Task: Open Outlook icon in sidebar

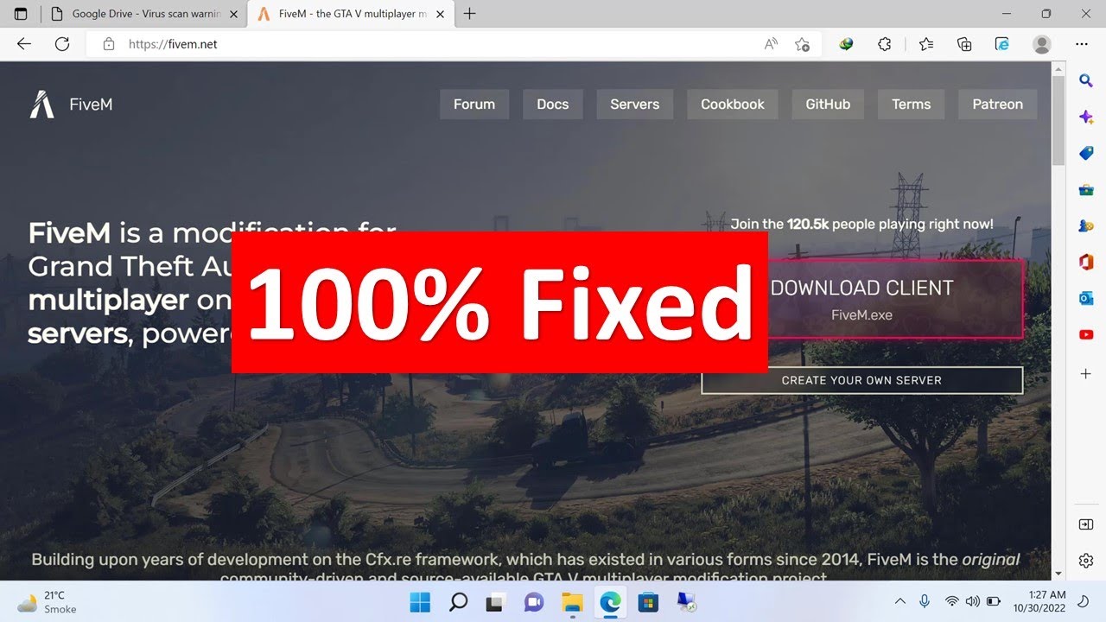Action: pos(1086,298)
